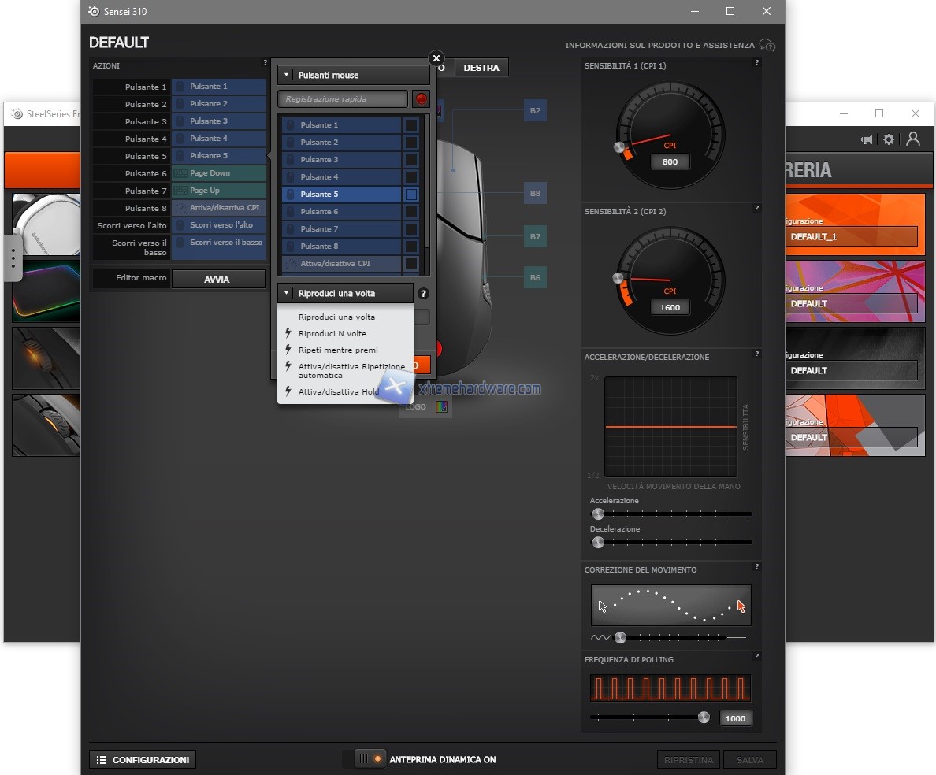Tick the checkbox next to Pulsante 5

tap(411, 195)
